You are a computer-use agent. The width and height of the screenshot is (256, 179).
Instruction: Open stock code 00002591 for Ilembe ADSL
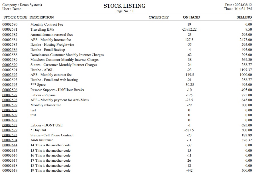pos(10,70)
